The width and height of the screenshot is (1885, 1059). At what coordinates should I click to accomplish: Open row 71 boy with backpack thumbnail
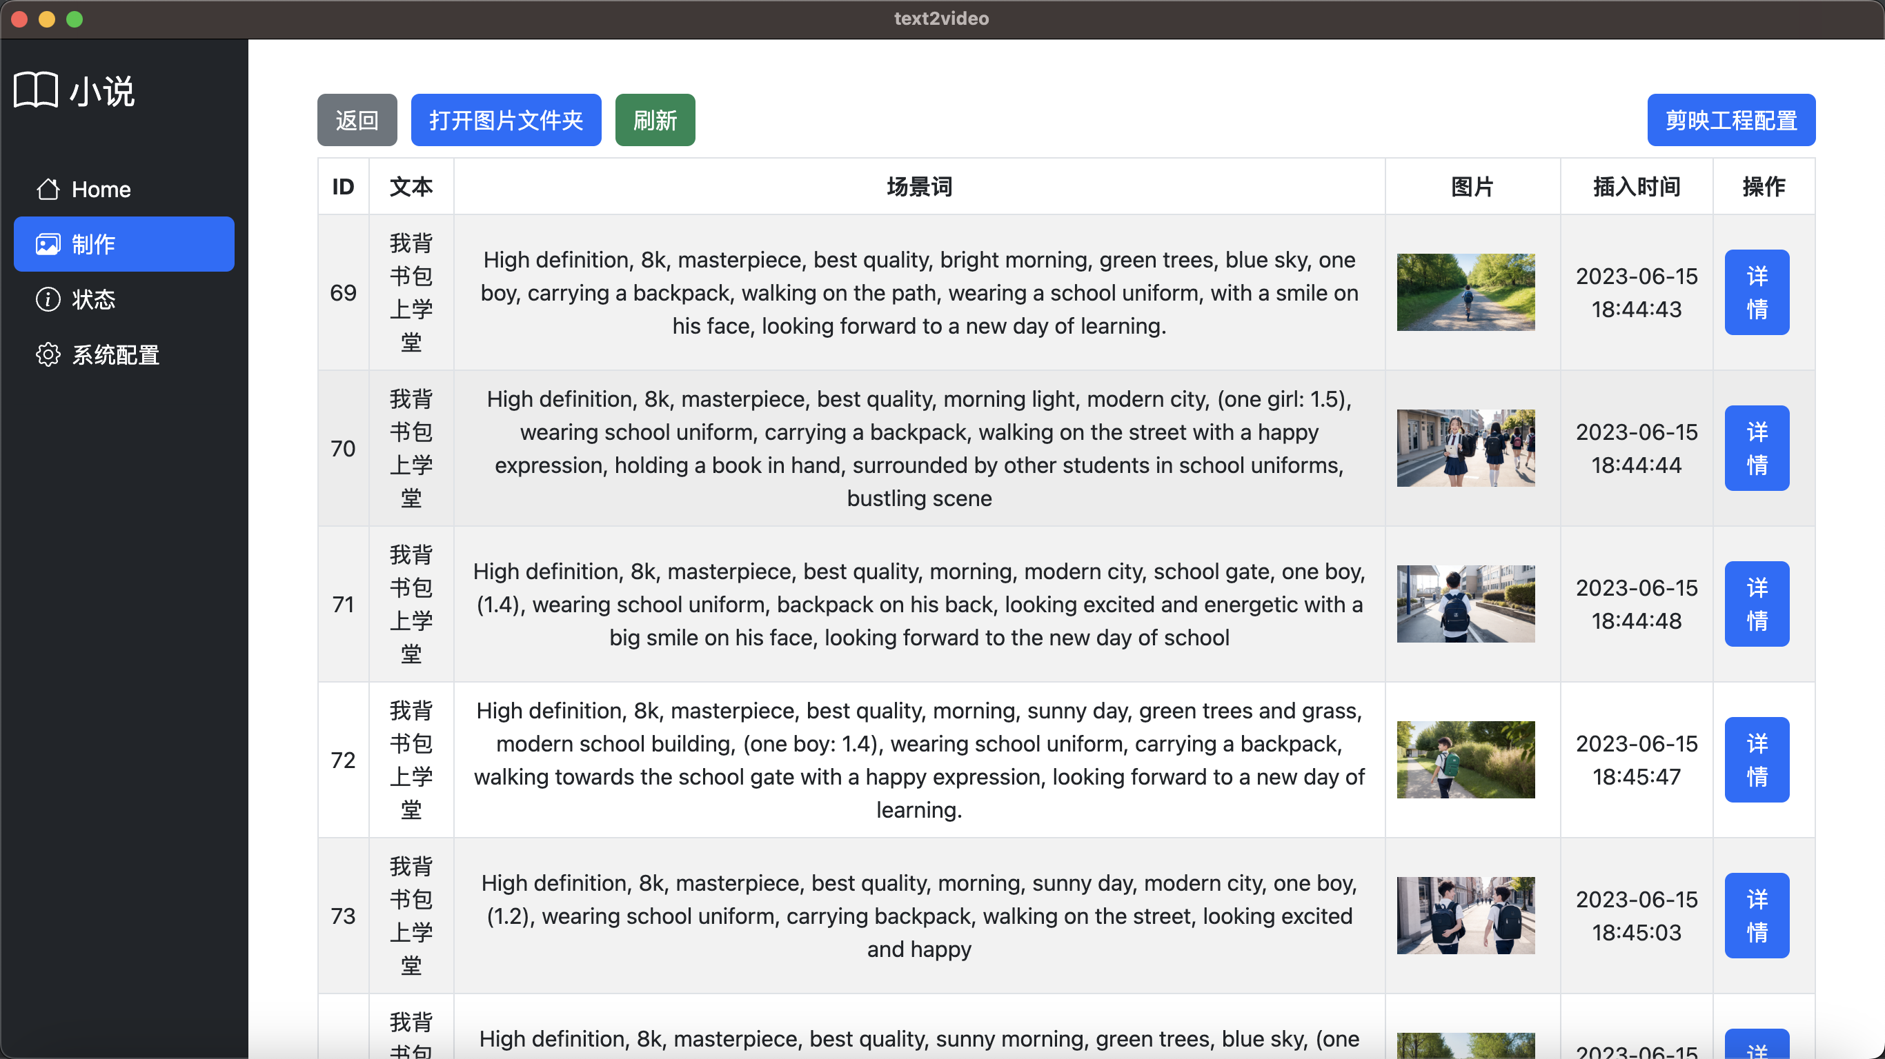click(x=1465, y=604)
